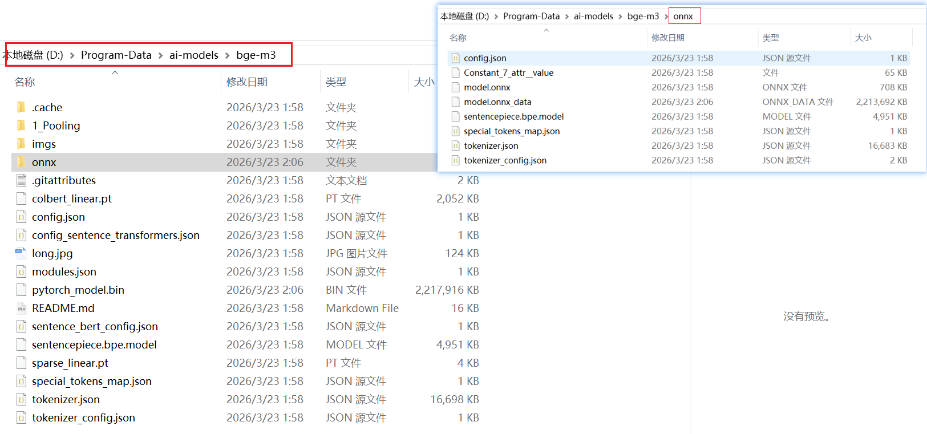The image size is (927, 434).
Task: Click the Markdown File type cell
Action: click(362, 308)
